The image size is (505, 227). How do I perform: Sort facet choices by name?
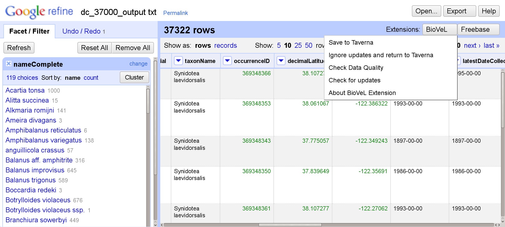73,78
